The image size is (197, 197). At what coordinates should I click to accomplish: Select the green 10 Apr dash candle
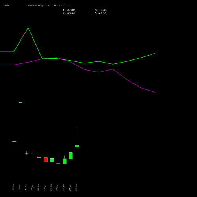pyautogui.click(x=14, y=142)
